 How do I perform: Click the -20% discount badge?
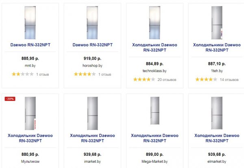tap(9, 99)
